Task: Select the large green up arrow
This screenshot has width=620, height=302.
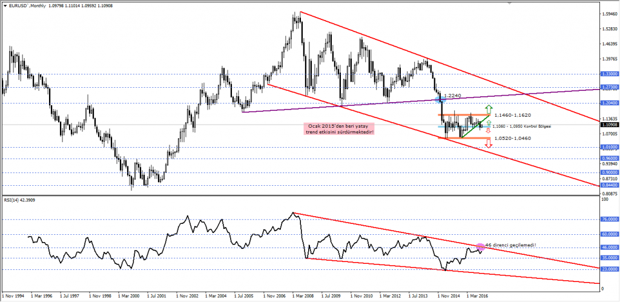Action: click(489, 109)
